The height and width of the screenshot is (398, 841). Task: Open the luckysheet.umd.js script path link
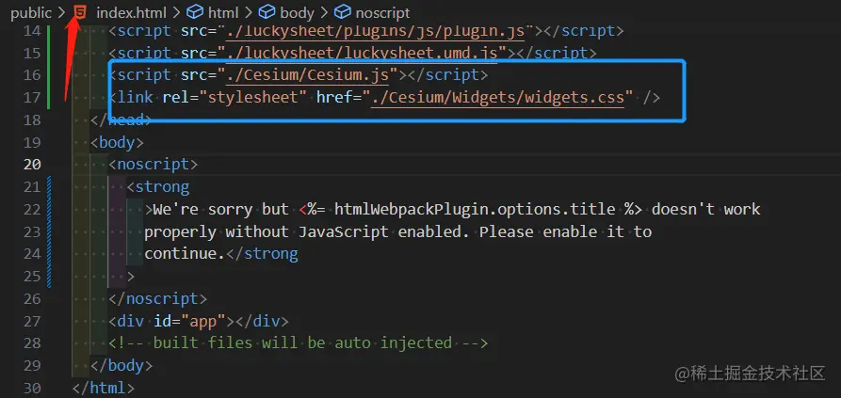[362, 53]
